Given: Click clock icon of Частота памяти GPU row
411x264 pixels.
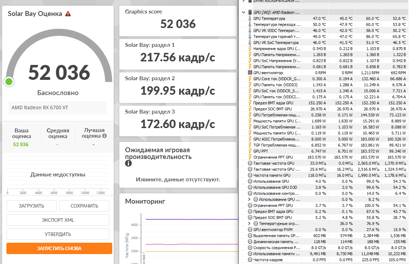Looking at the screenshot, I should [x=250, y=175].
